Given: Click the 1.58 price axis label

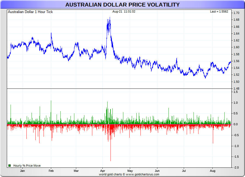Looking at the screenshot, I should point(236,54).
